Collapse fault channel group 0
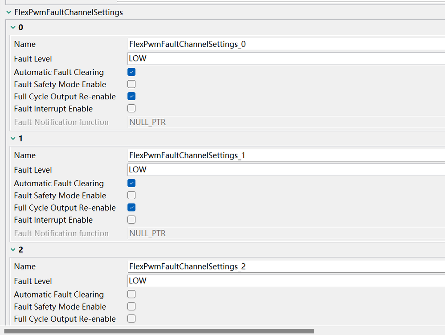445x335 pixels. pyautogui.click(x=12, y=28)
